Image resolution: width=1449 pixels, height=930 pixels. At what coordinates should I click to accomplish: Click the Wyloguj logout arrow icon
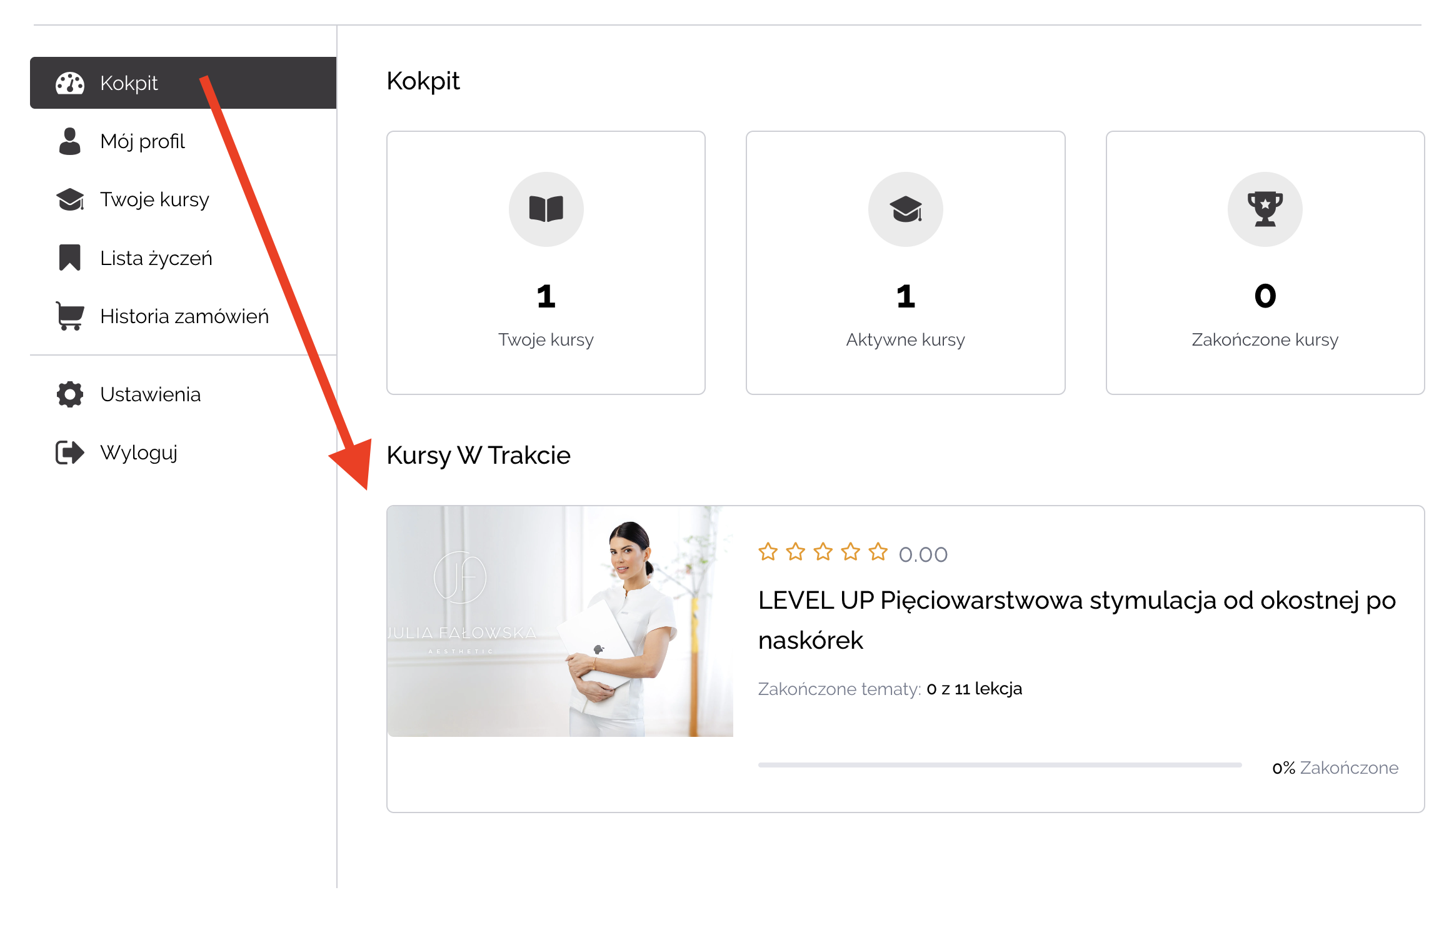69,452
